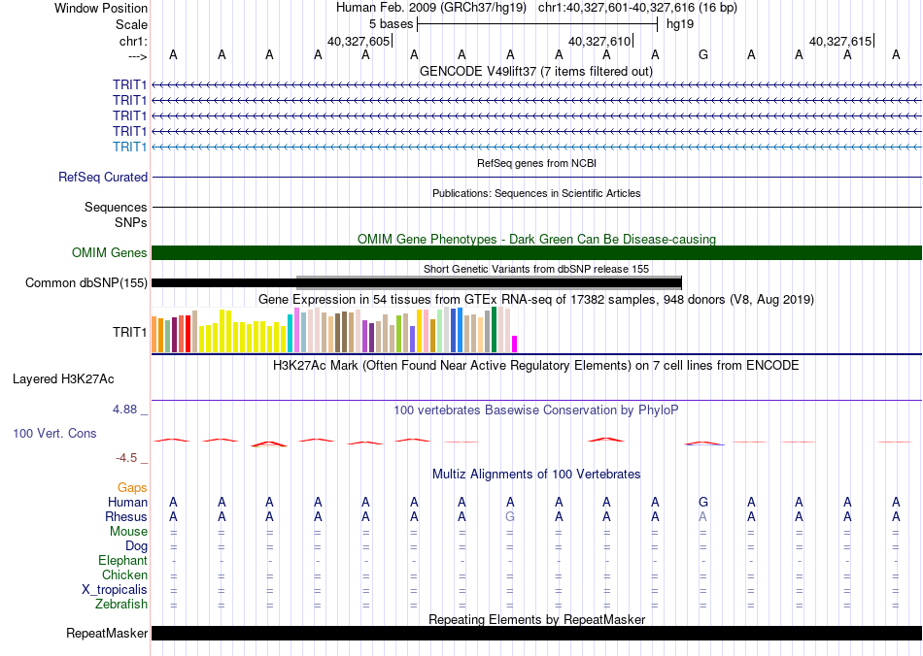Click the magenta bar in GTEx expression chart
The image size is (923, 656).
click(x=515, y=344)
